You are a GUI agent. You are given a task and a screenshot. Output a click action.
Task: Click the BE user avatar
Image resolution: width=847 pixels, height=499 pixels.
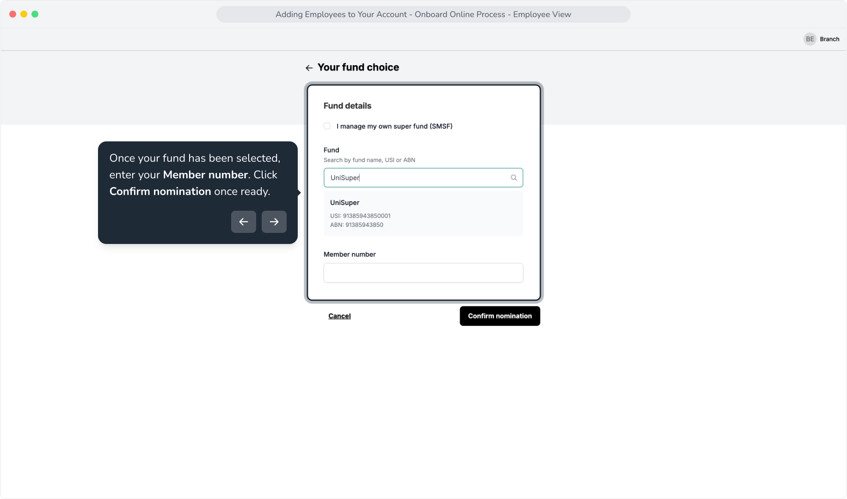(x=810, y=39)
